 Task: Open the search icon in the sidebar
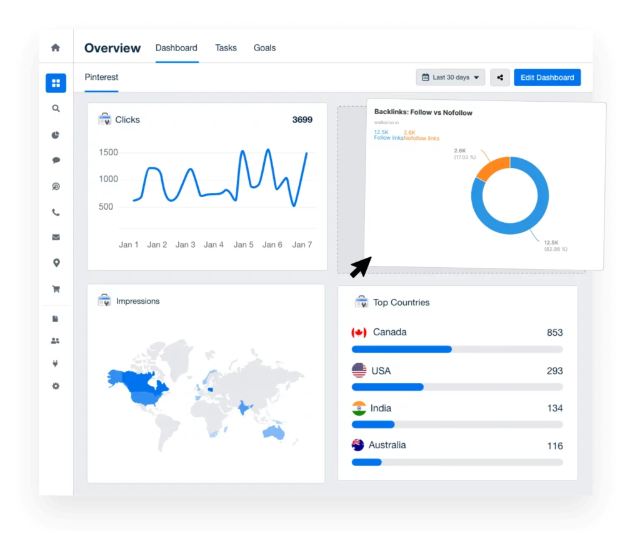pyautogui.click(x=56, y=109)
